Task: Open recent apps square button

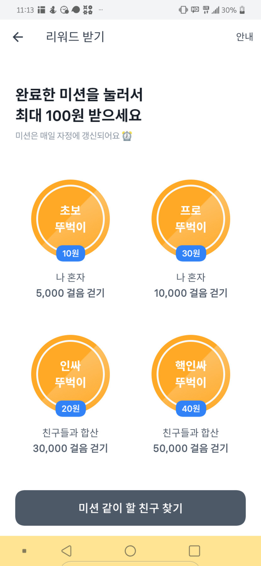Action: [194, 551]
